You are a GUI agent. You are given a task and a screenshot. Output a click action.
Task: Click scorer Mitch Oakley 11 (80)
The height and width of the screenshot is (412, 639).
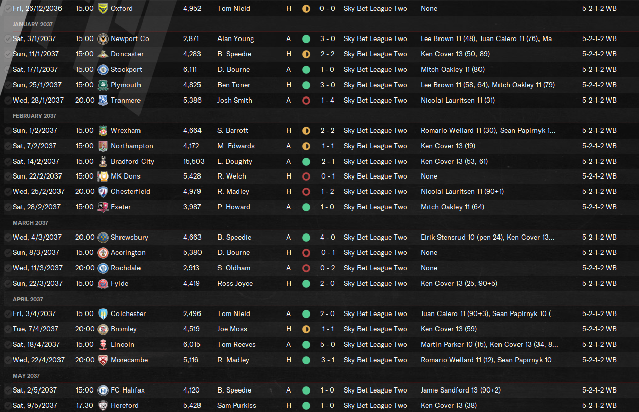tap(452, 70)
